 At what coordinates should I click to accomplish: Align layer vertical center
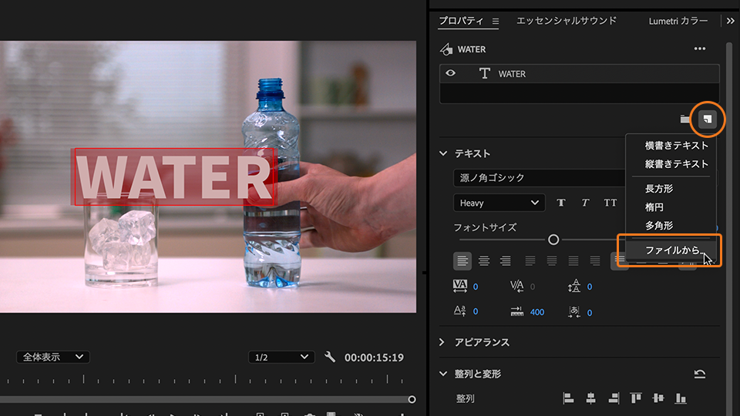click(x=658, y=398)
